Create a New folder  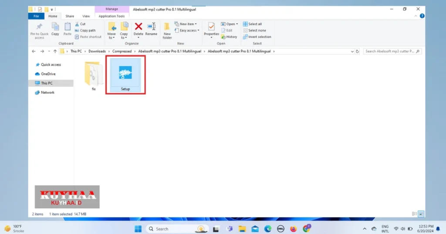[167, 31]
